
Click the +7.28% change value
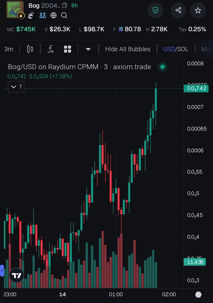click(60, 76)
